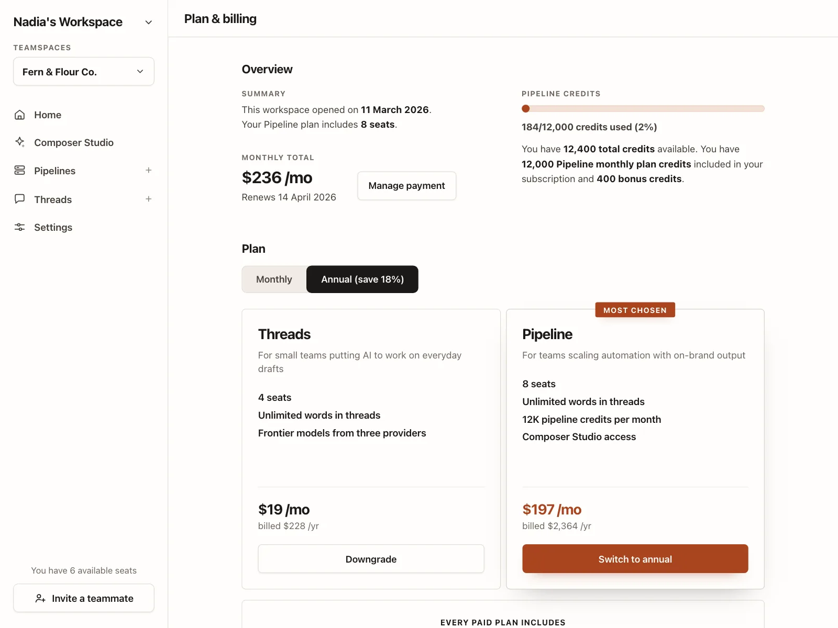Click Switch to annual button
Viewport: 838px width, 628px height.
point(635,559)
